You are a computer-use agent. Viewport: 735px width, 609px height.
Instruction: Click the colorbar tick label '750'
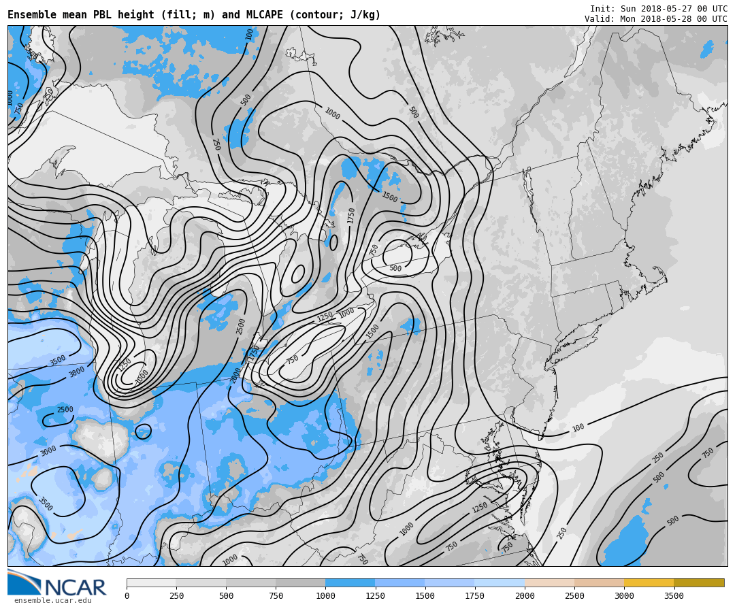276,596
